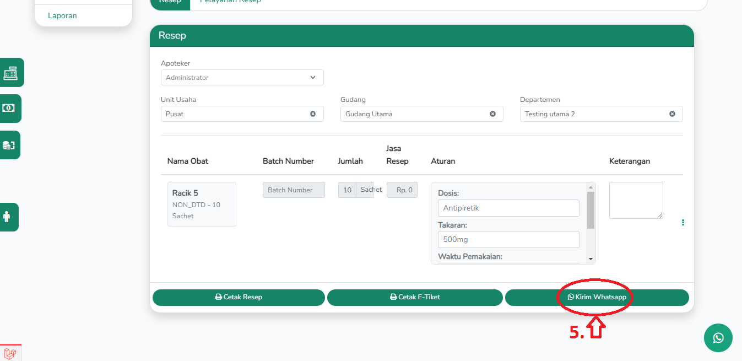Clear the Unit Usaha 'Pusat' selection

[x=313, y=114]
